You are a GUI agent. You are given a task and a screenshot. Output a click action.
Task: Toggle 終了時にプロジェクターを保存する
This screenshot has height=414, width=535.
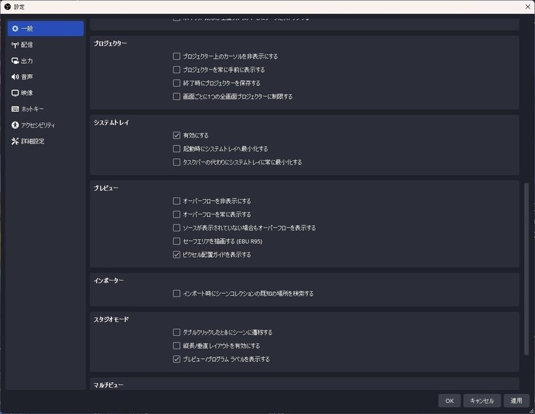[177, 83]
